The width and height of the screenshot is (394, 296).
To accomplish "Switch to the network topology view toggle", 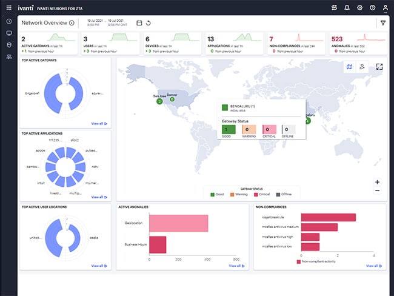I will [362, 67].
